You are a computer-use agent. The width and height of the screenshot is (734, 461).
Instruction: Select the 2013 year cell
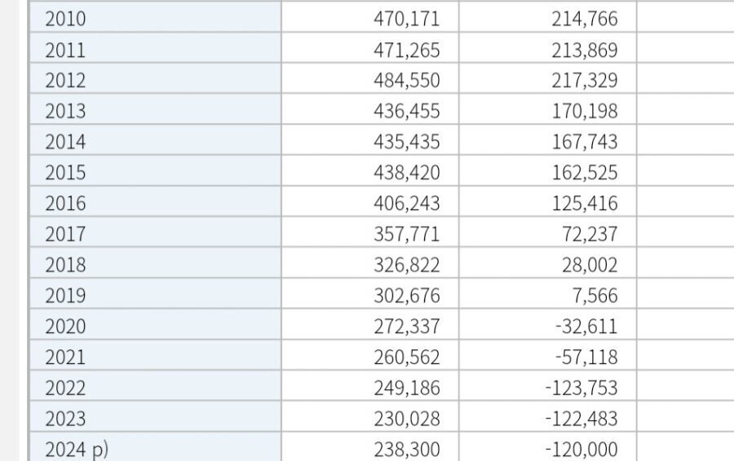click(156, 109)
